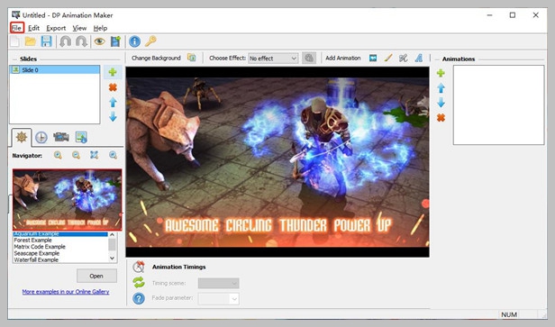
Task: Add a new slide with green plus
Action: coord(113,72)
